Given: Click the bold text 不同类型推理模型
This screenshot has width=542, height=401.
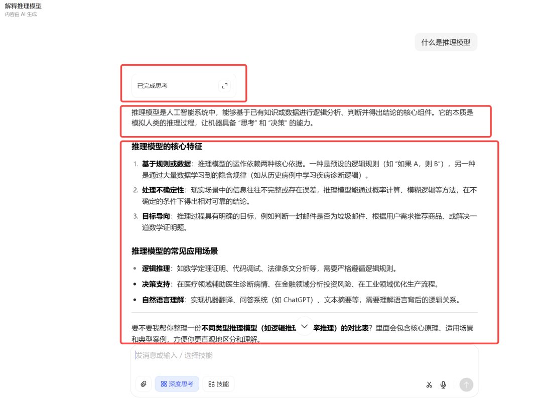Looking at the screenshot, I should tap(229, 328).
